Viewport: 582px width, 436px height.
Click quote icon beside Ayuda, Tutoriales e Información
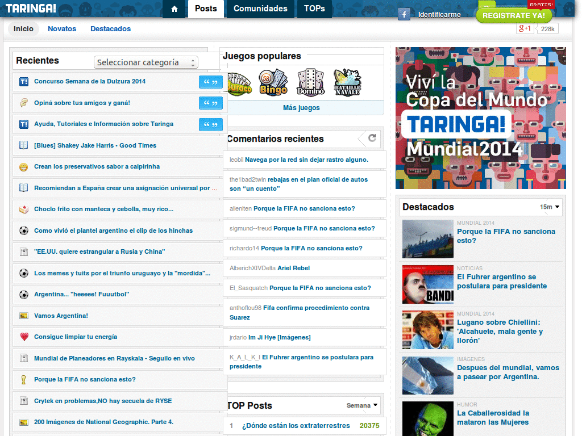point(210,124)
